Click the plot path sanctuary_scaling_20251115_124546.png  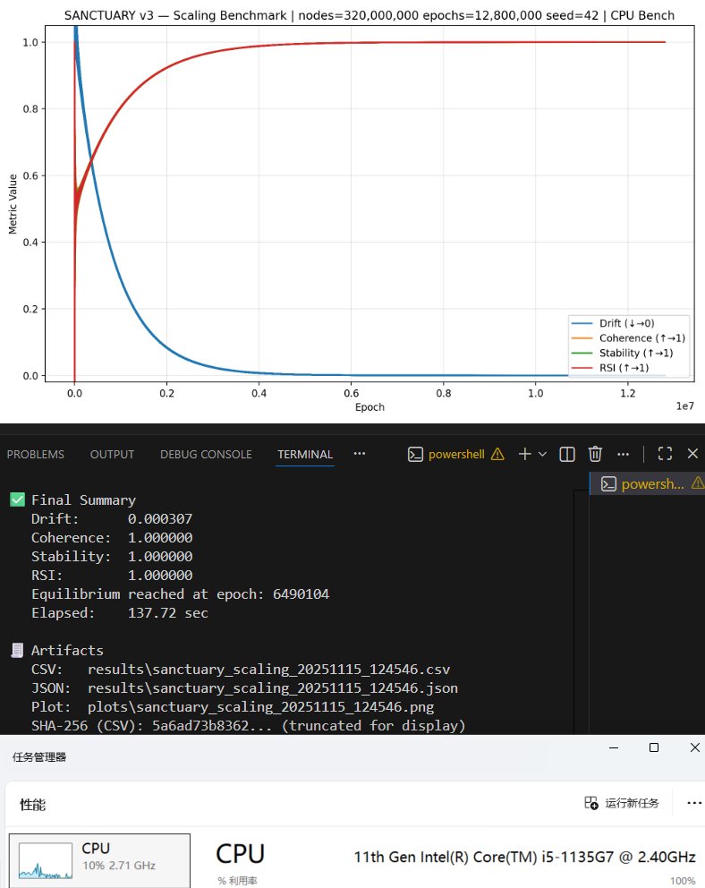click(261, 707)
